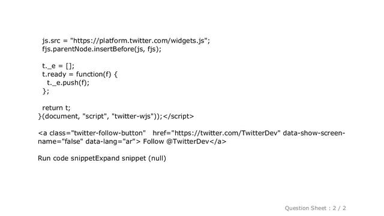Click the js.src assignment at line start
This screenshot has height=216, width=384.
[51, 41]
